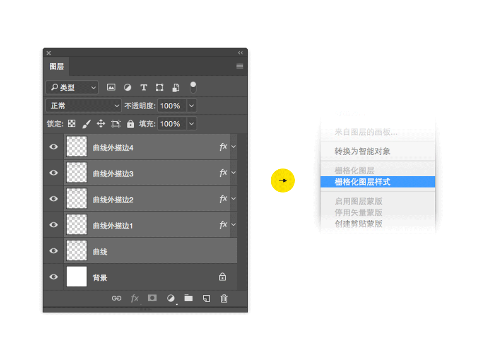This screenshot has height=361, width=477.
Task: Choose 来自图层的画板... menu entry
Action: (378, 132)
